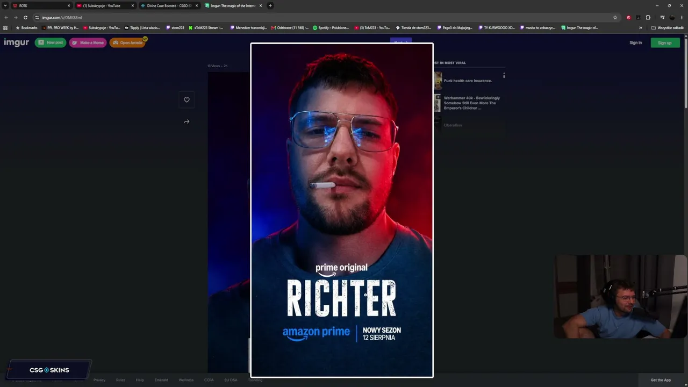
Task: Go to the Imgur home logo
Action: pos(17,42)
